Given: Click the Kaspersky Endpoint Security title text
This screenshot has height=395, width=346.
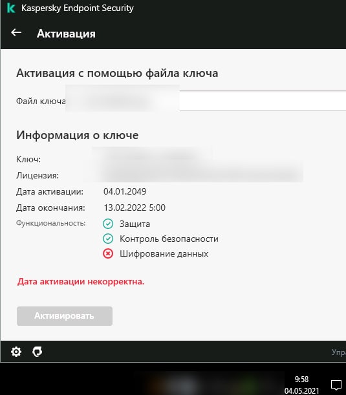Looking at the screenshot, I should (x=78, y=8).
